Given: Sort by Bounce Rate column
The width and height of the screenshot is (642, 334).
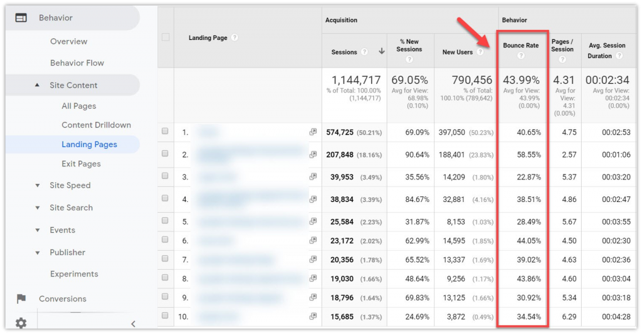Looking at the screenshot, I should [x=521, y=45].
